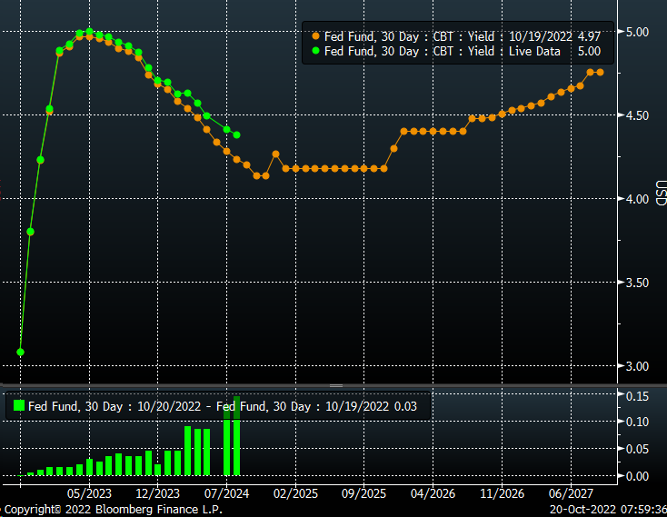The height and width of the screenshot is (517, 667).
Task: Click the 0.00 tick on lower panel axis
Action: (x=637, y=476)
